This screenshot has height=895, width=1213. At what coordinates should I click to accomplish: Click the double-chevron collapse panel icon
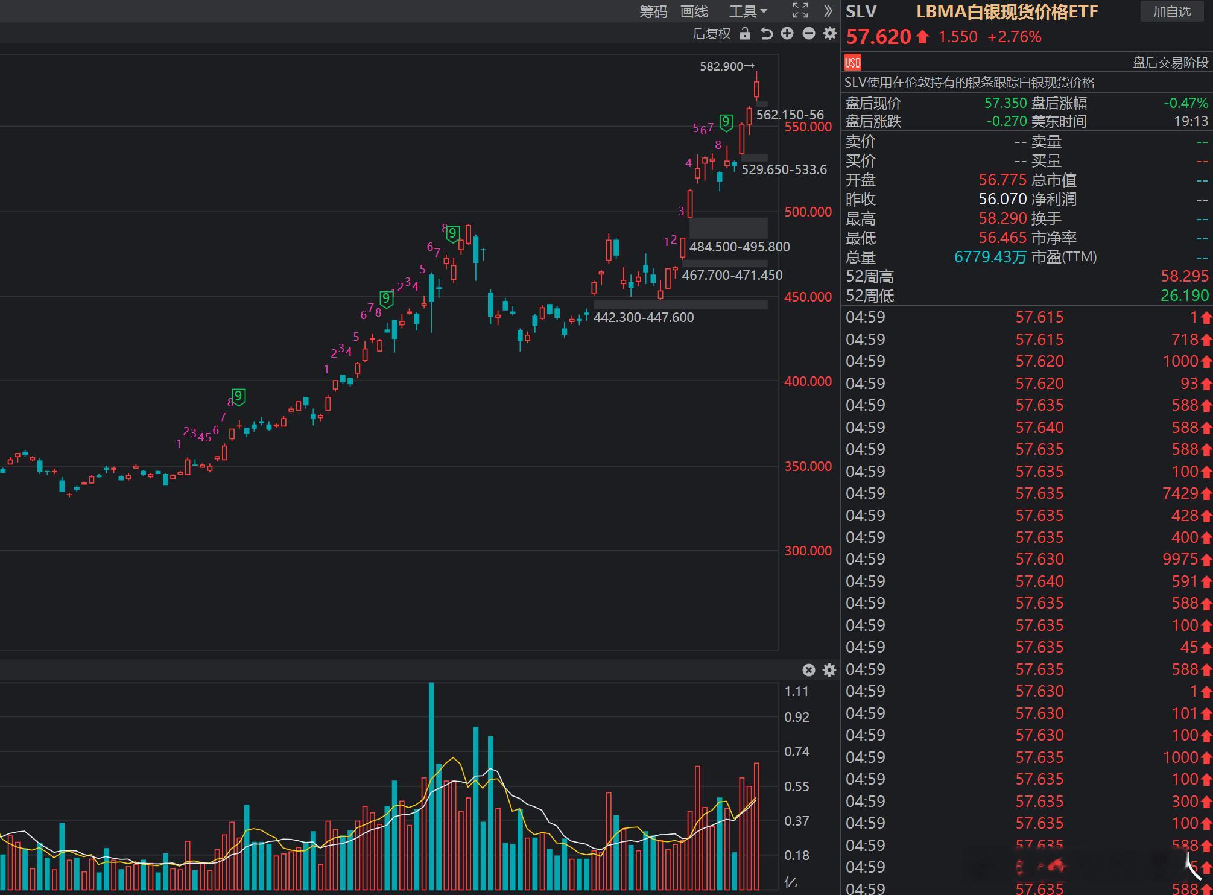tap(828, 10)
